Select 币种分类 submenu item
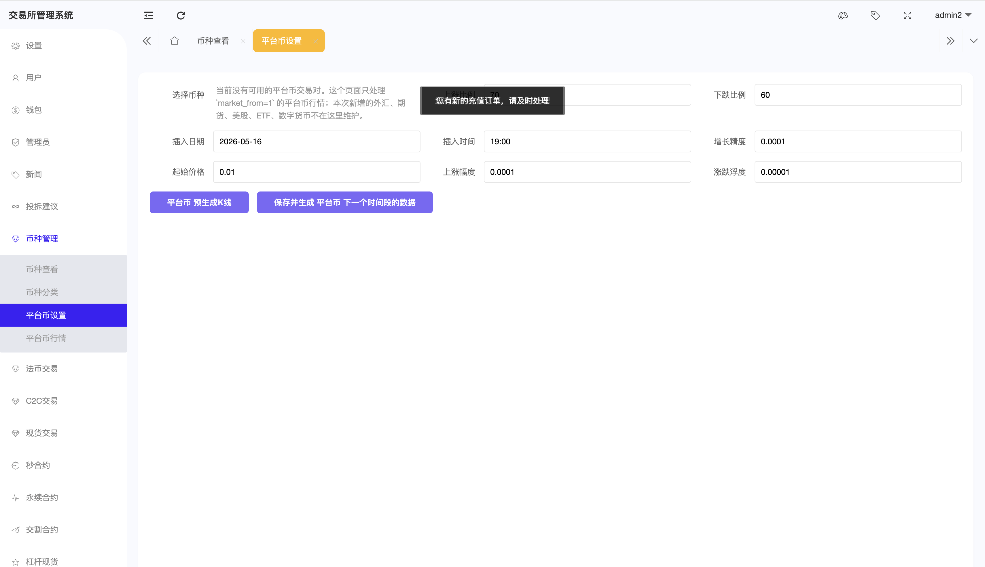Viewport: 985px width, 567px height. (63, 292)
